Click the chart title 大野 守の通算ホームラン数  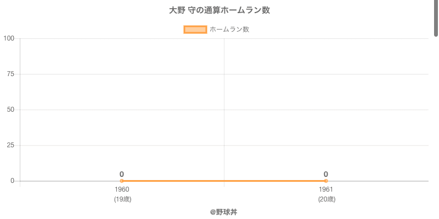pyautogui.click(x=219, y=10)
